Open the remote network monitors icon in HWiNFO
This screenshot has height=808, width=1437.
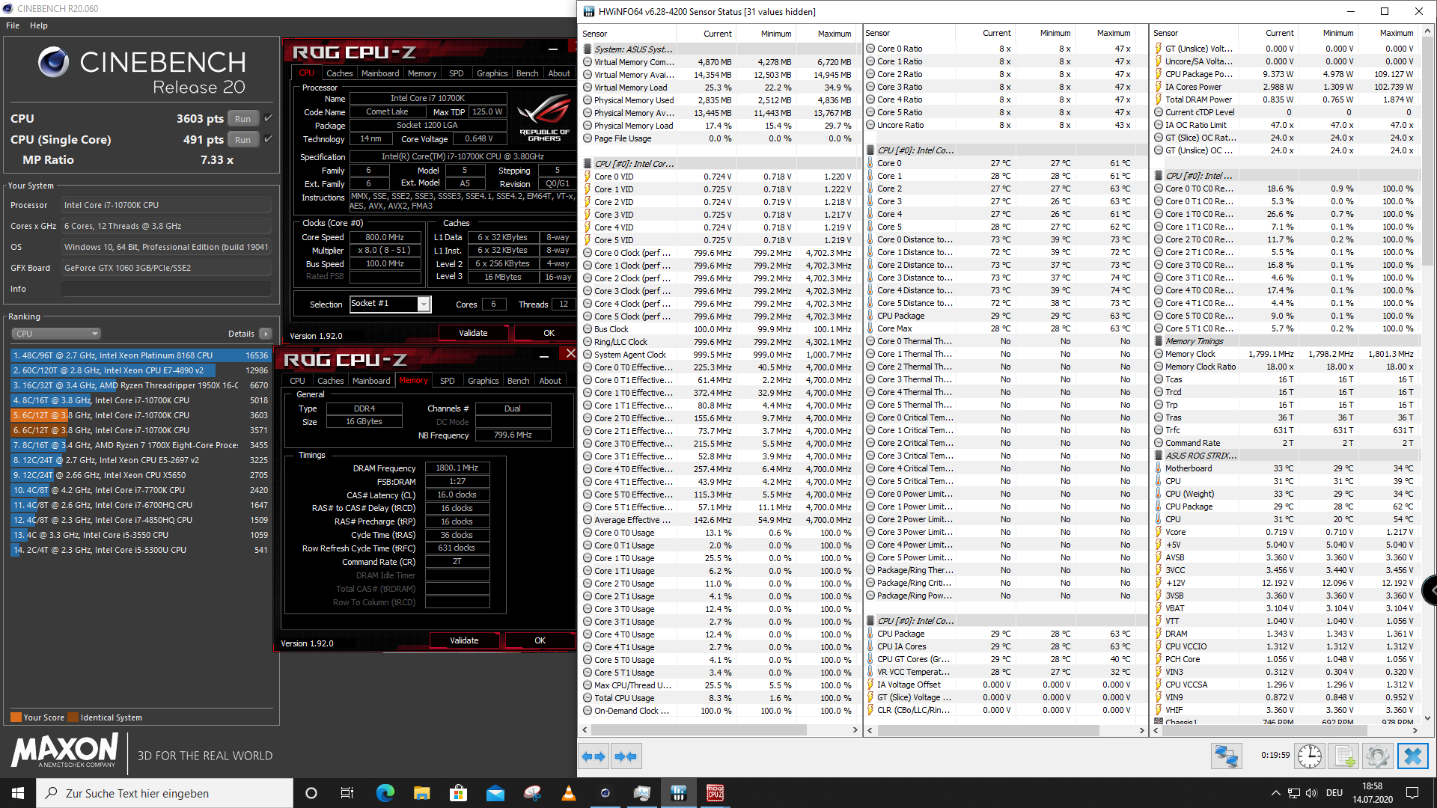point(1226,756)
